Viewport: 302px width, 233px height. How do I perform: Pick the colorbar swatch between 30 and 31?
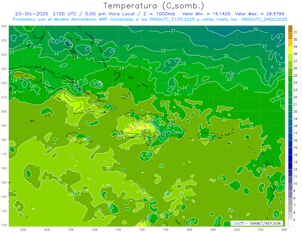tap(290, 36)
